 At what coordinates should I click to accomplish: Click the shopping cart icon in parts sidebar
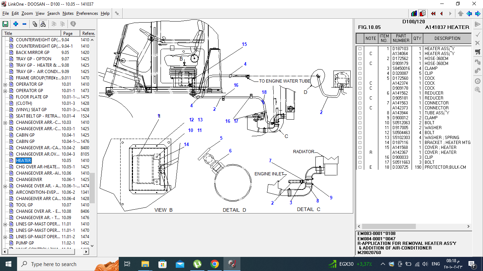(478, 52)
